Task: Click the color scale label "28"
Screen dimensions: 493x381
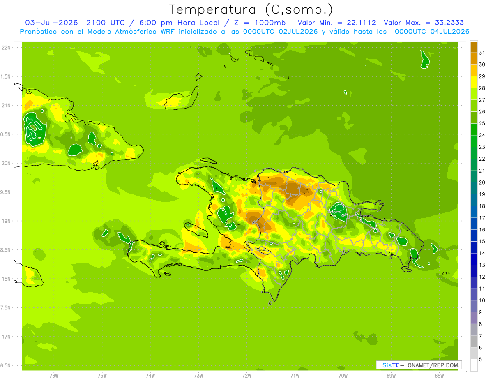Action: (x=482, y=88)
